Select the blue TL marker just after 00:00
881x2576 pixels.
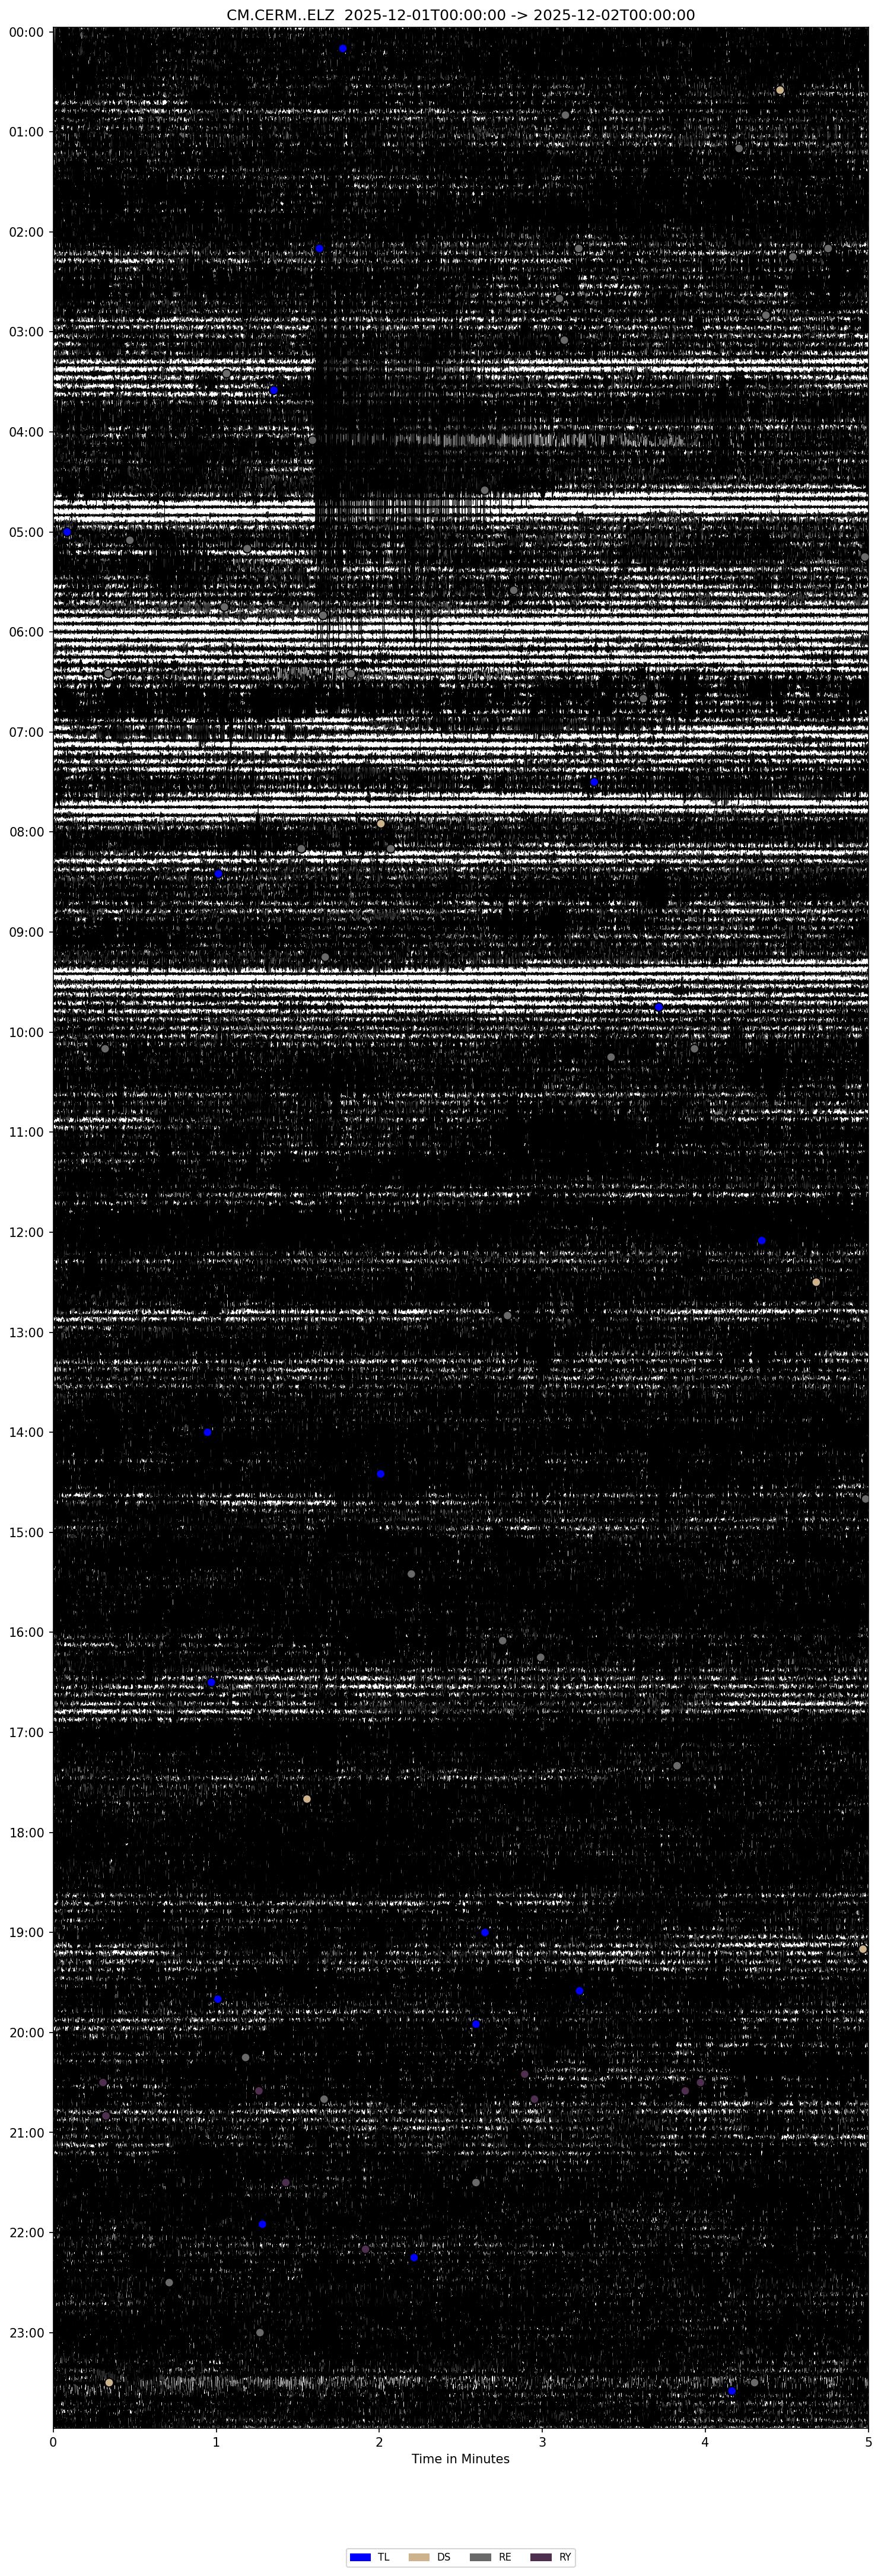[x=343, y=48]
